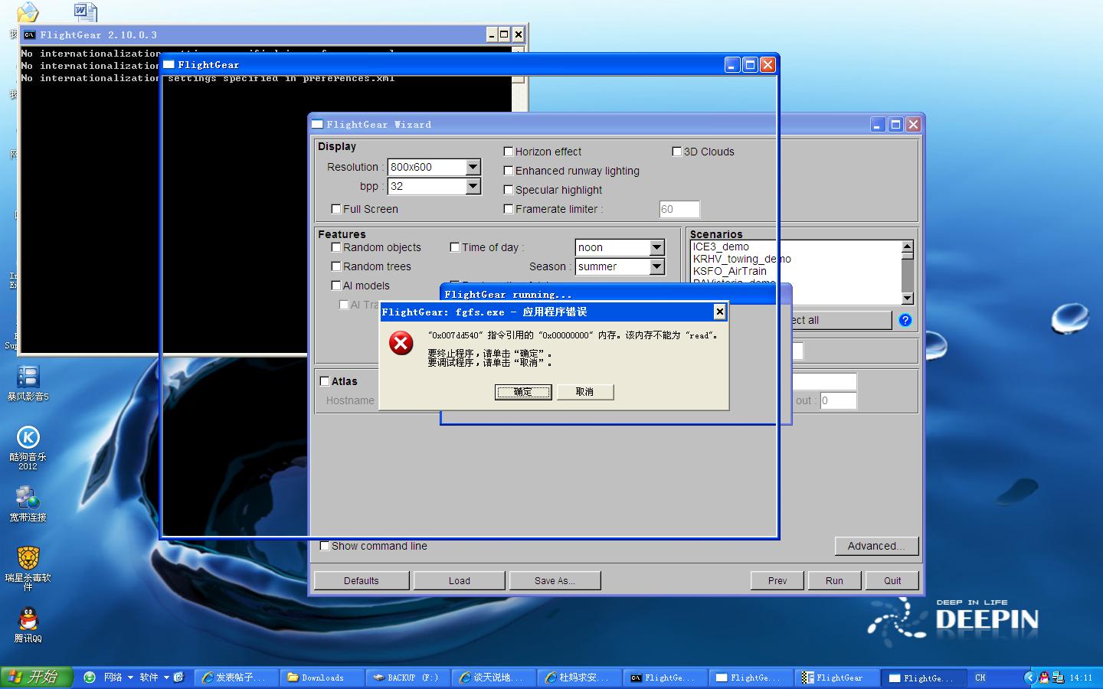Click the taskbar clock 14:11
This screenshot has width=1103, height=689.
pos(1081,678)
